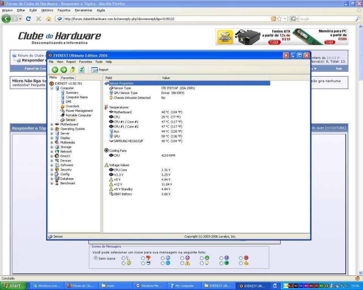Screen dimensions: 363x290
Task: Click the RSS feed icon in address bar
Action: 274,19
